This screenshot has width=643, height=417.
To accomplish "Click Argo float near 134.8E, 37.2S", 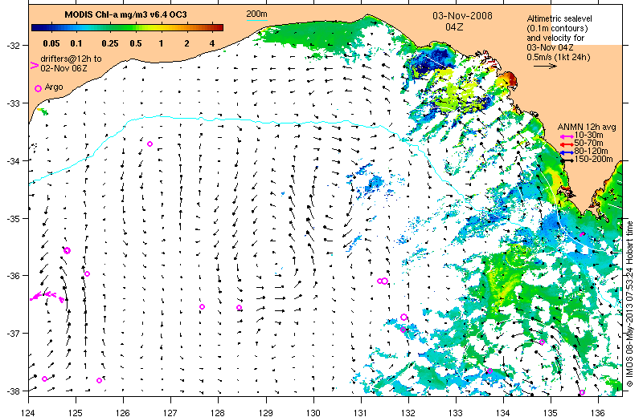I will click(x=542, y=342).
